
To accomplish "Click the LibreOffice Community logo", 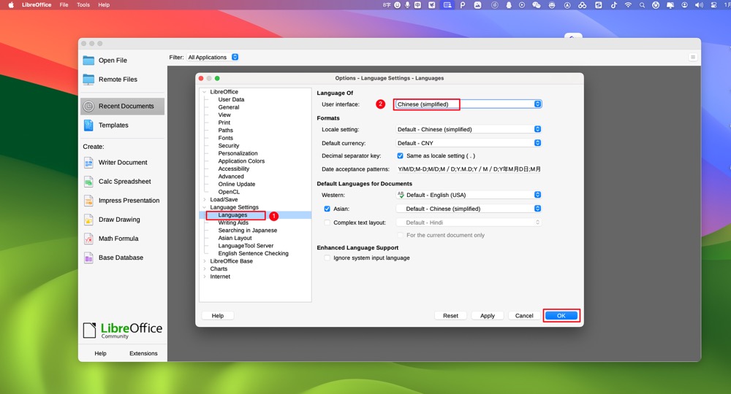I will click(123, 331).
